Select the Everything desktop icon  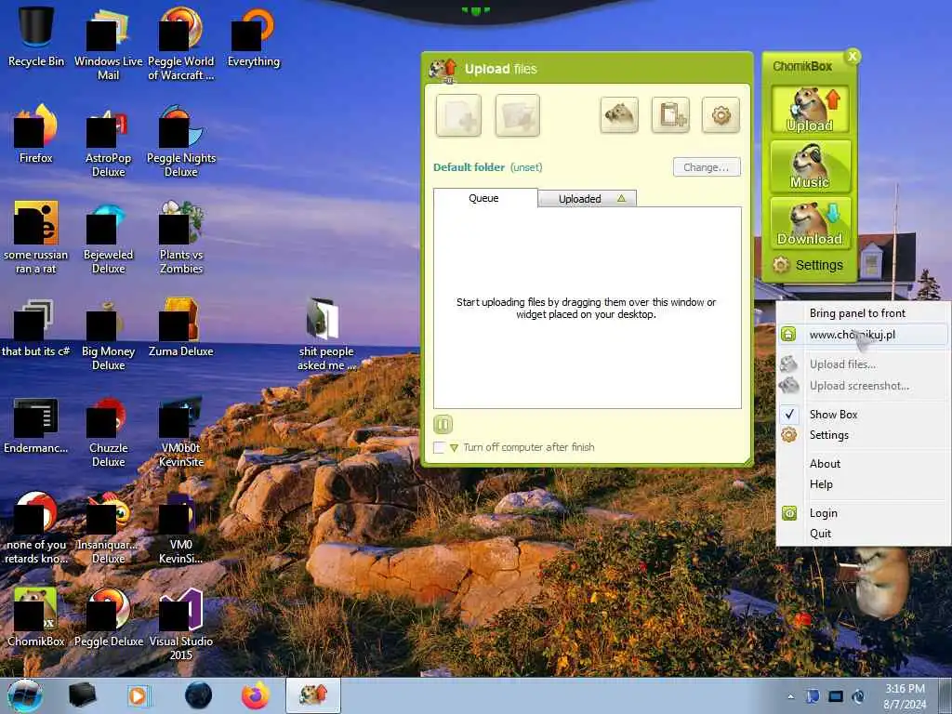(x=253, y=35)
